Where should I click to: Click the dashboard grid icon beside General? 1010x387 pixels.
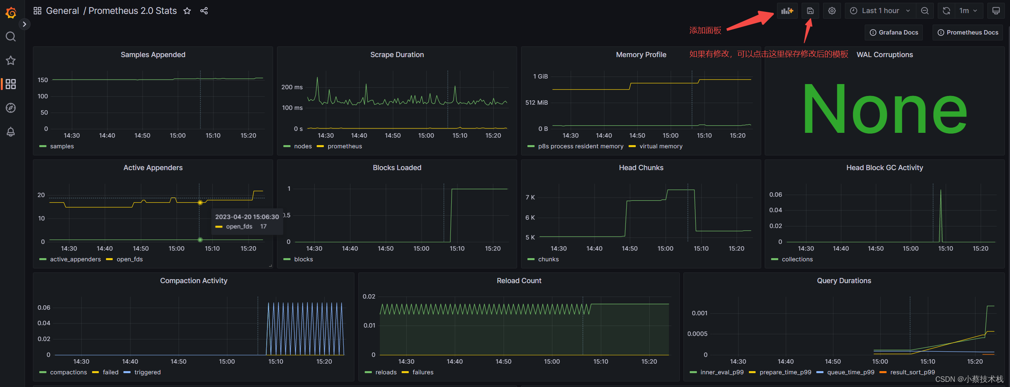point(37,11)
